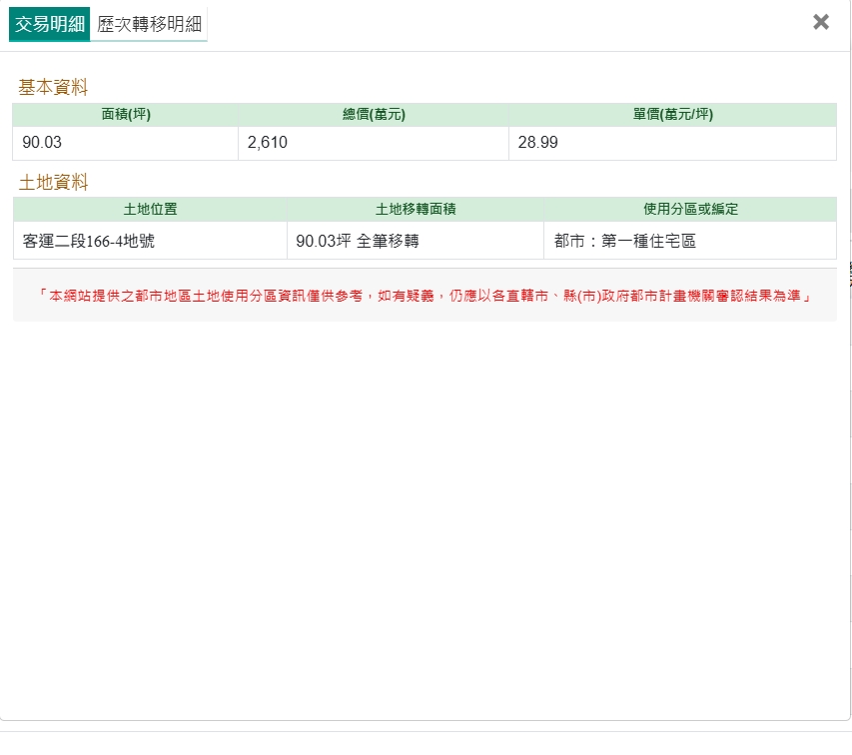Viewport: 852px width, 755px height.
Task: Click the 基本資料 section heading
Action: 53,88
